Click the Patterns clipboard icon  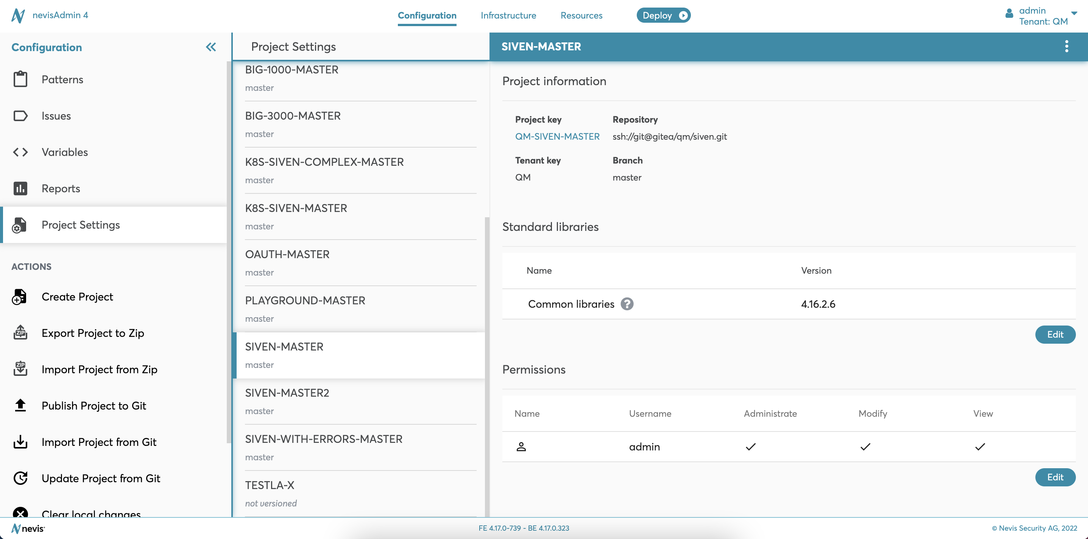(20, 79)
